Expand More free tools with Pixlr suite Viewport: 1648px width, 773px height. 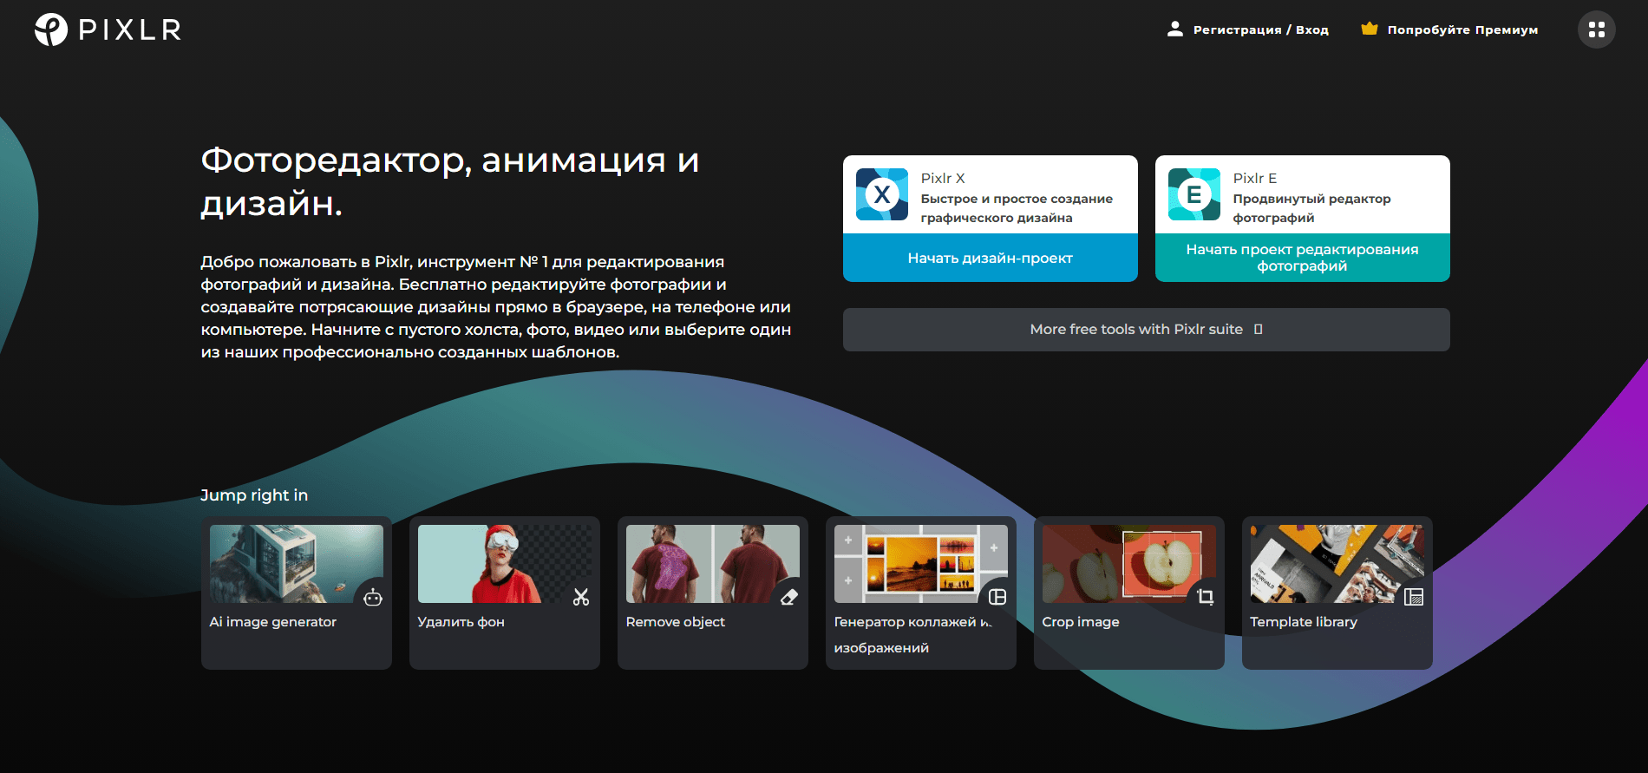[x=1147, y=330]
